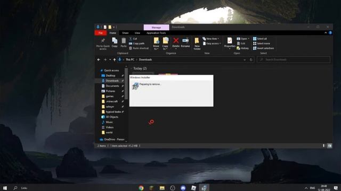Viewport: 341px width, 191px height.
Task: Click the Windows Start button
Action: pos(5,188)
